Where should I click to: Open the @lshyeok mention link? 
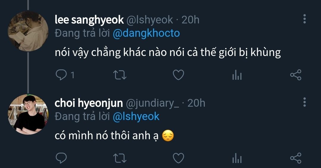tap(136, 116)
